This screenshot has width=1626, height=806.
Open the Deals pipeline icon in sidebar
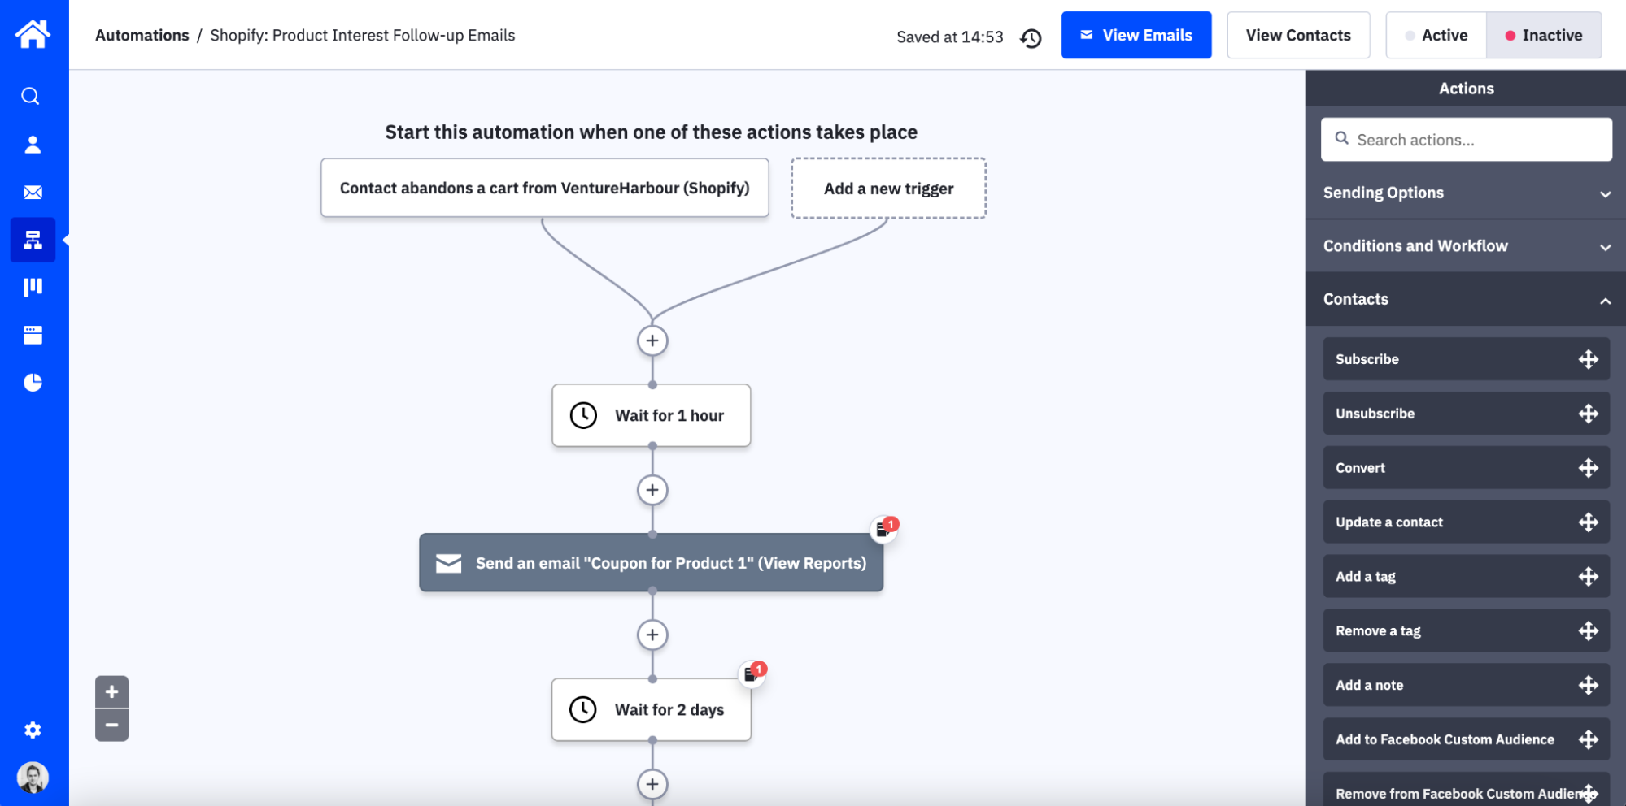pyautogui.click(x=33, y=287)
